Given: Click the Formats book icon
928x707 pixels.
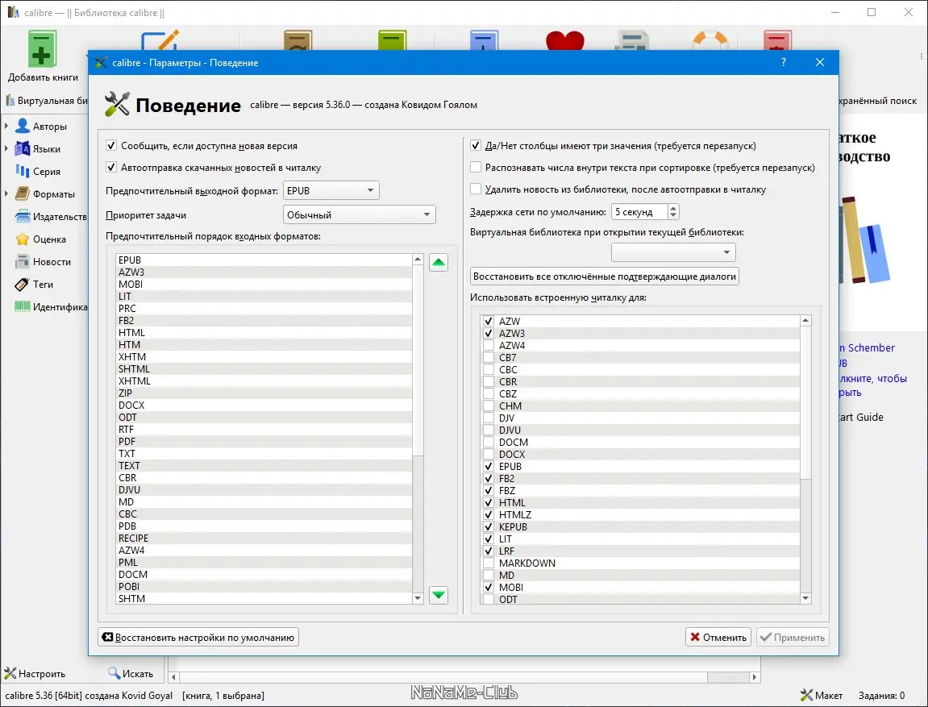Looking at the screenshot, I should pos(23,193).
